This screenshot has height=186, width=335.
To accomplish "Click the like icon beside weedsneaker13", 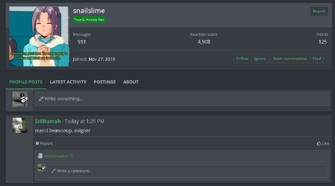I will [x=40, y=156].
